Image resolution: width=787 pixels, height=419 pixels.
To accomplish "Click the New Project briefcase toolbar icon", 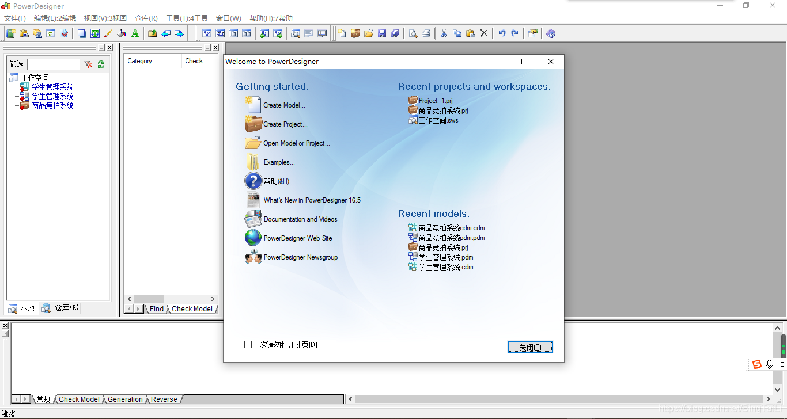I will (355, 33).
